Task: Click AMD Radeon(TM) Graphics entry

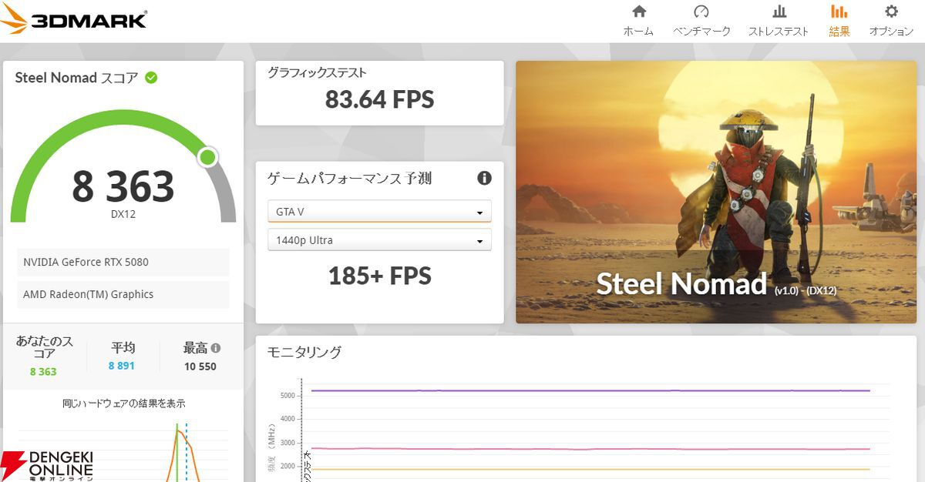Action: [x=123, y=294]
